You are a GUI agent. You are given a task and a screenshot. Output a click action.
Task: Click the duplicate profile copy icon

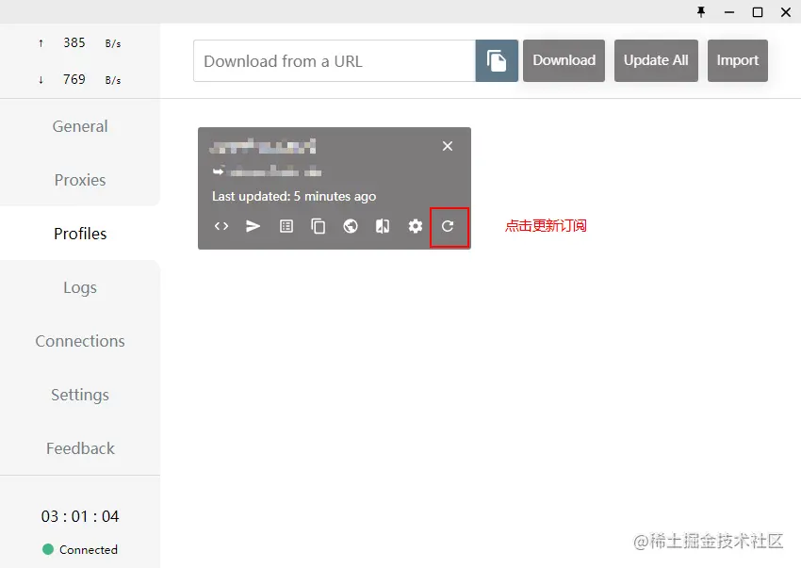[318, 226]
